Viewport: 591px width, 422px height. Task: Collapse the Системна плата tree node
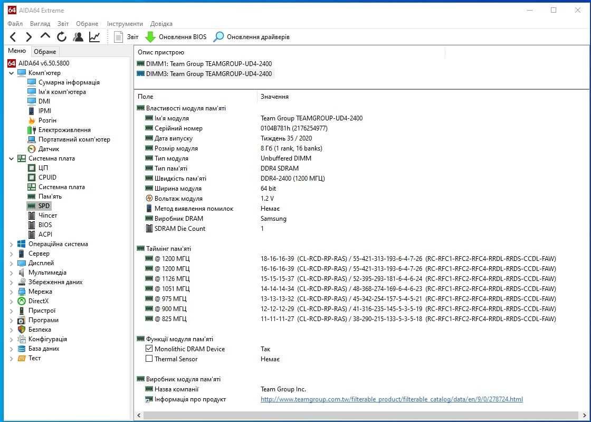tap(11, 158)
